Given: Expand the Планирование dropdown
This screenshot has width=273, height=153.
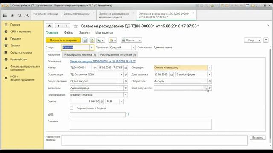Looking at the screenshot, I should [x=125, y=95].
